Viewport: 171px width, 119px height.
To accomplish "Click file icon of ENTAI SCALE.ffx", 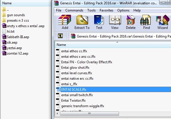I will pos(58,90).
